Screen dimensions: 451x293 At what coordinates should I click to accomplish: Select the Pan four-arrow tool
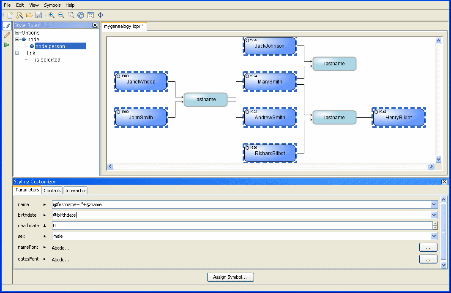coord(100,15)
